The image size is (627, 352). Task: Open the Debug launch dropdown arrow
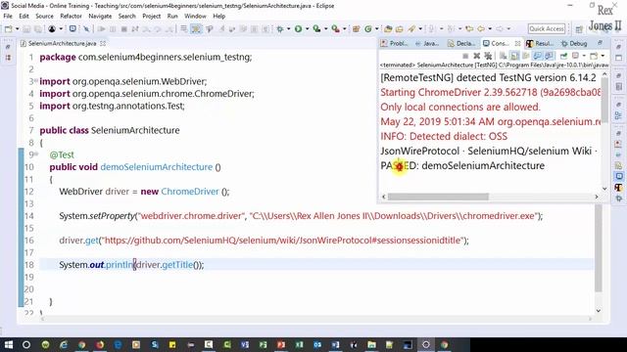tap(288, 28)
